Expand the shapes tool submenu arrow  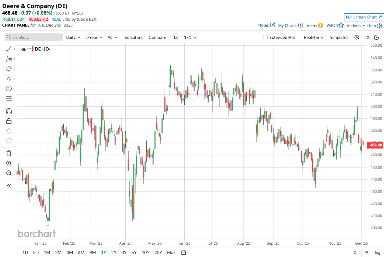tap(15, 69)
